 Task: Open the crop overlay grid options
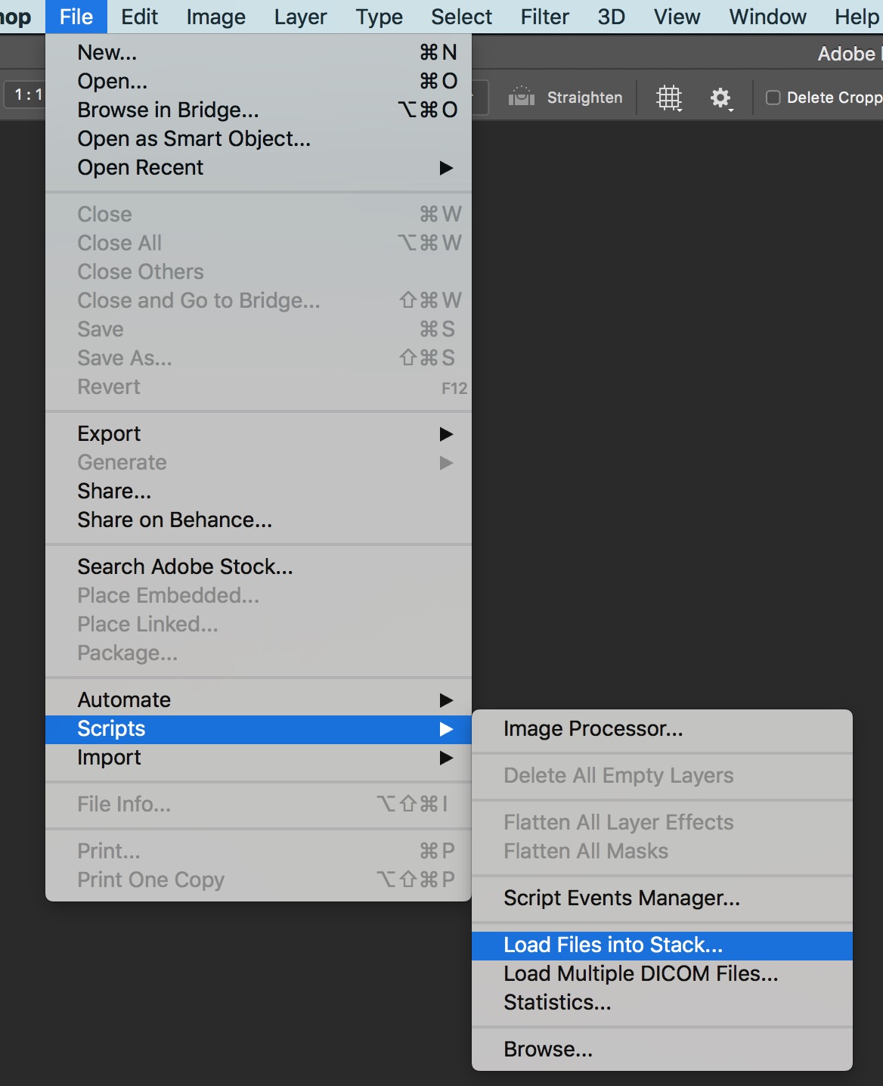670,97
